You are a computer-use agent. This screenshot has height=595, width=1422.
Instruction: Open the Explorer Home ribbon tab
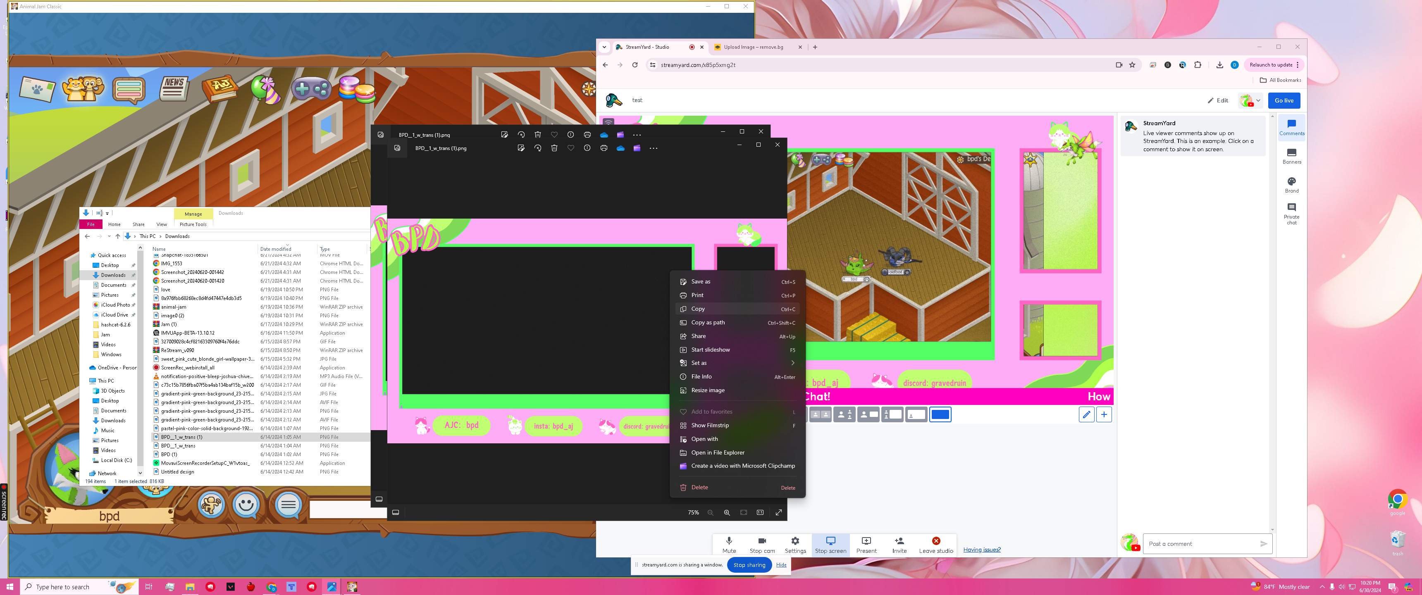114,225
